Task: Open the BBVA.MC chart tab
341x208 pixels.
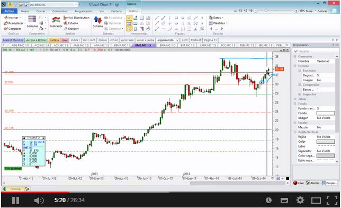Action: [x=122, y=45]
